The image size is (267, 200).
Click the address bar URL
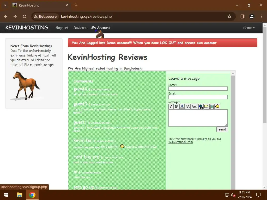(86, 16)
